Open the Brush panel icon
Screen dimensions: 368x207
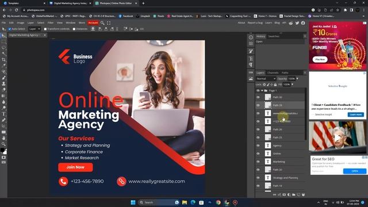point(251,51)
